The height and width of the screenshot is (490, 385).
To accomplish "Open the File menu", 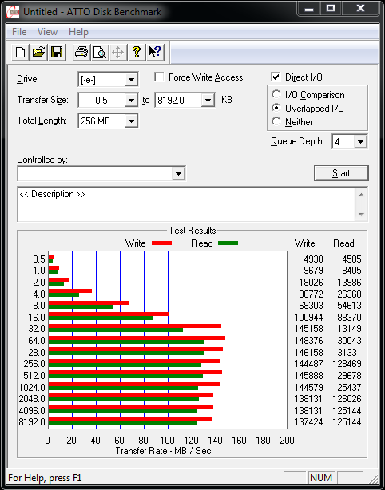I will pos(19,32).
